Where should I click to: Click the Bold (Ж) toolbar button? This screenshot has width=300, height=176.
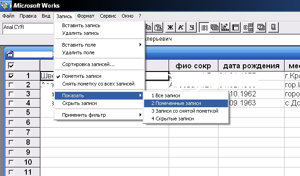tap(170, 27)
